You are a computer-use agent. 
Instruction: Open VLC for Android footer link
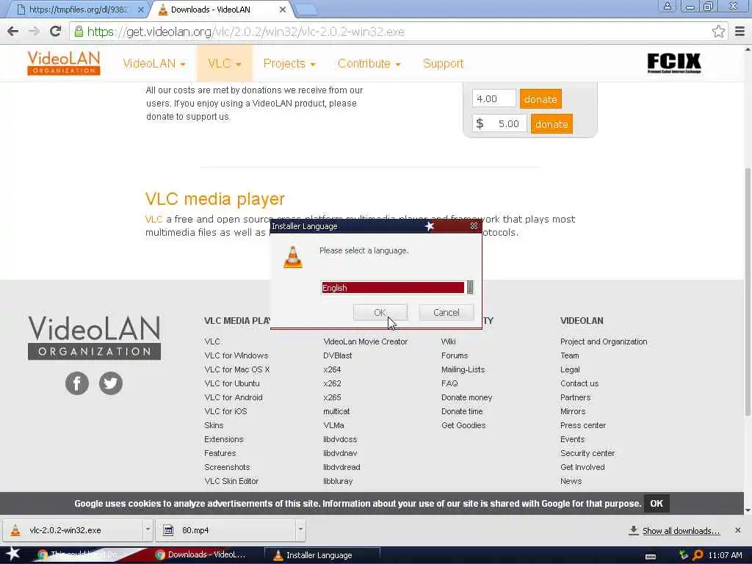tap(233, 397)
